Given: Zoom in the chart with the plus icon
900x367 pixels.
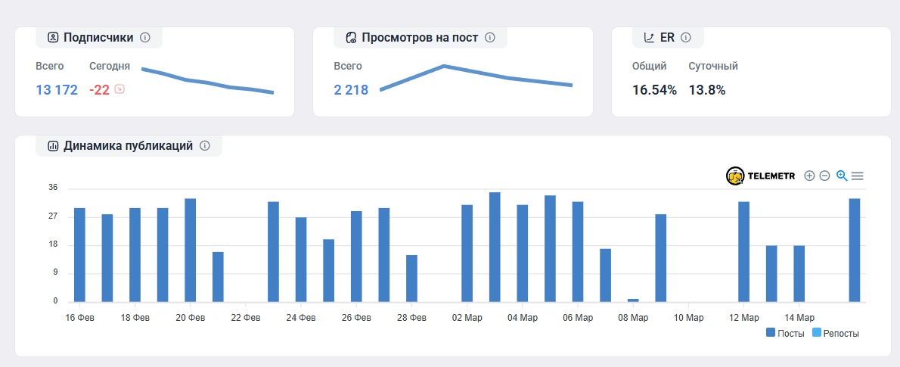Looking at the screenshot, I should coord(809,176).
